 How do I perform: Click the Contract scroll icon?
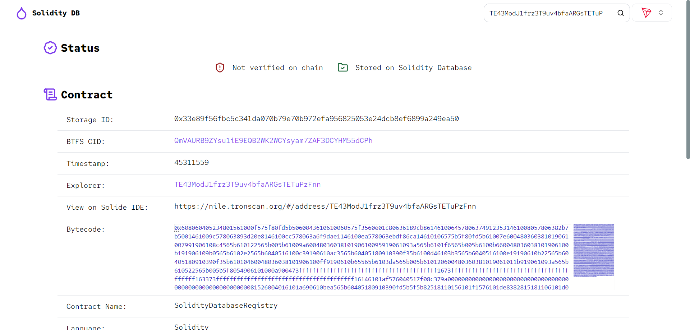50,94
